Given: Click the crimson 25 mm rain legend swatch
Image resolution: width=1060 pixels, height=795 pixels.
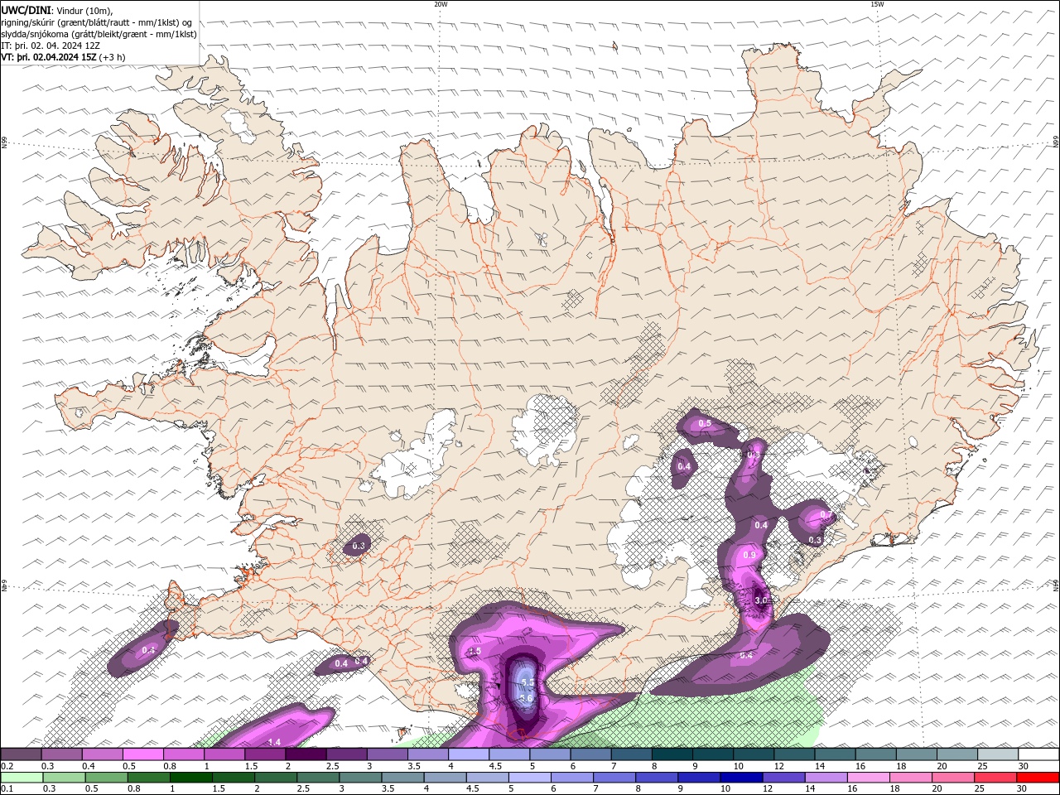Looking at the screenshot, I should [997, 778].
